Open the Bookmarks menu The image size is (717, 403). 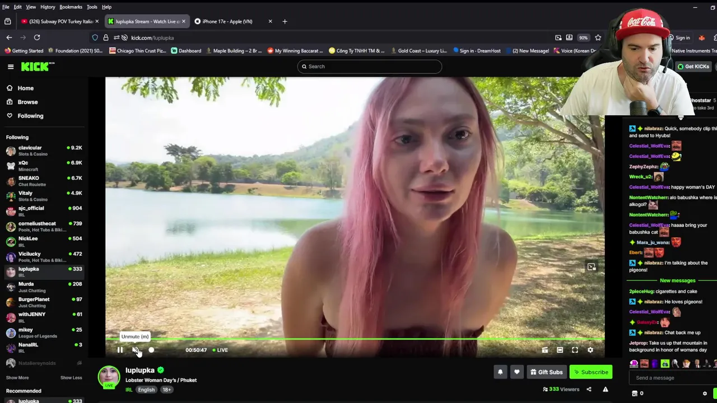coord(71,7)
